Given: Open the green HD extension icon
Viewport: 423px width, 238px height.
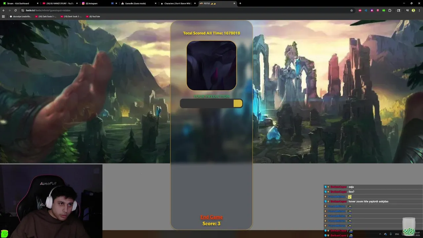Looking at the screenshot, I should pyautogui.click(x=384, y=10).
